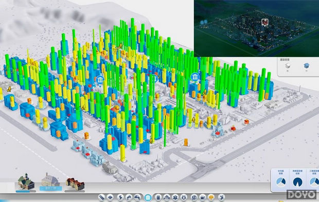Image resolution: width=319 pixels, height=202 pixels.
Task: Toggle the blue building density filter
Action: pos(306,66)
